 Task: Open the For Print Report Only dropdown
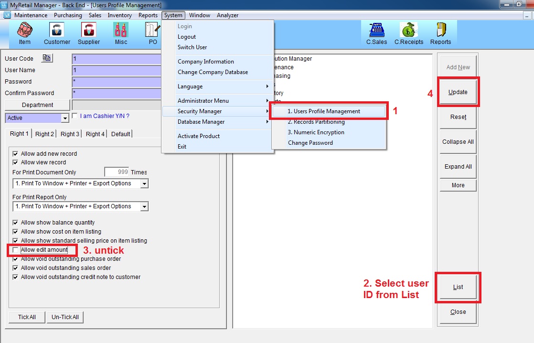[144, 207]
